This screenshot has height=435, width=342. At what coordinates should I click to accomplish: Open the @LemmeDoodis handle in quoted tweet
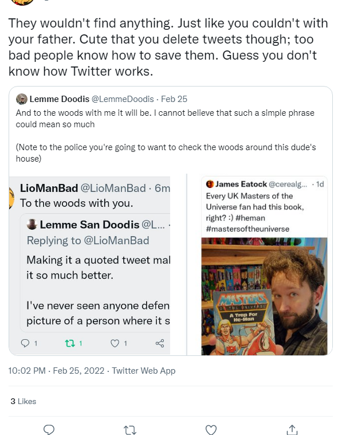coord(123,99)
